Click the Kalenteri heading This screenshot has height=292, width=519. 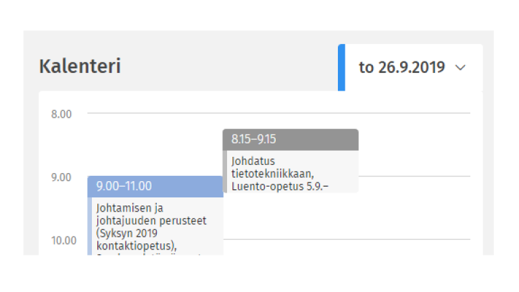pos(80,66)
